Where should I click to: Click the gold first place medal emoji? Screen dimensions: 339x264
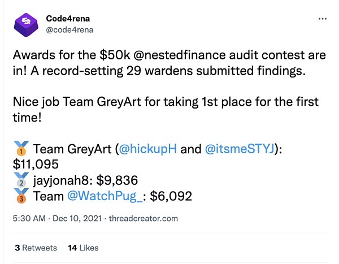coord(20,150)
